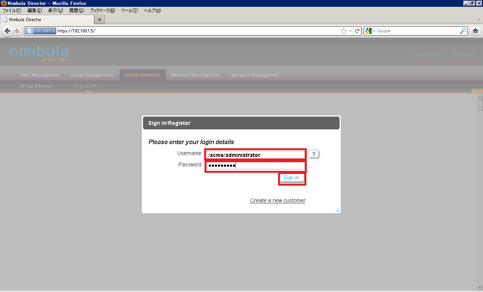Viewport: 483px width, 292px height.
Task: Click the Sign in button
Action: click(291, 178)
